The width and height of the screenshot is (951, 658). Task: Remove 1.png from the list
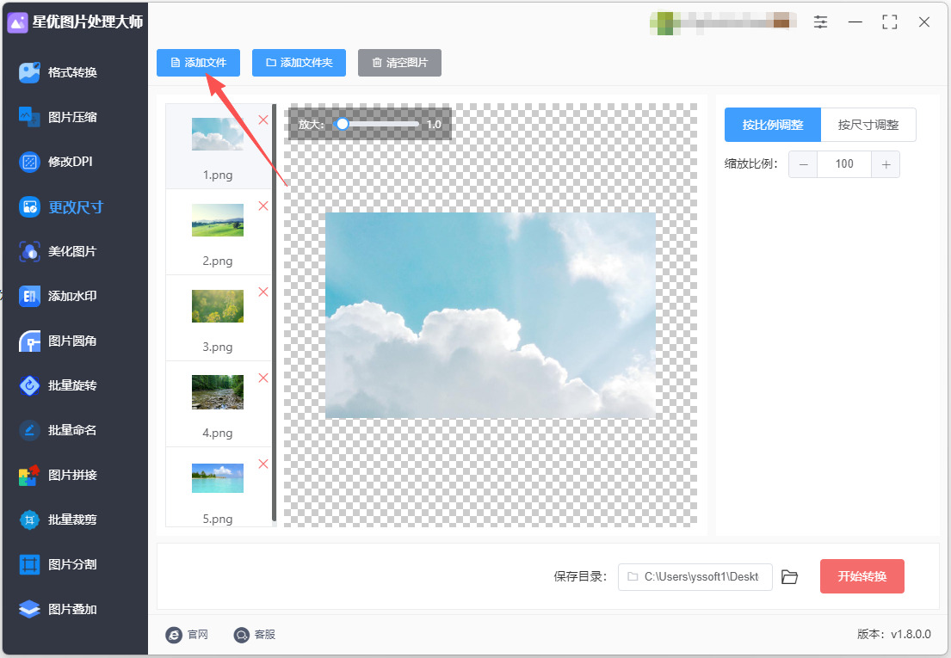click(x=263, y=120)
